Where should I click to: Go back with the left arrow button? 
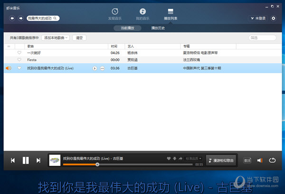pyautogui.click(x=12, y=18)
